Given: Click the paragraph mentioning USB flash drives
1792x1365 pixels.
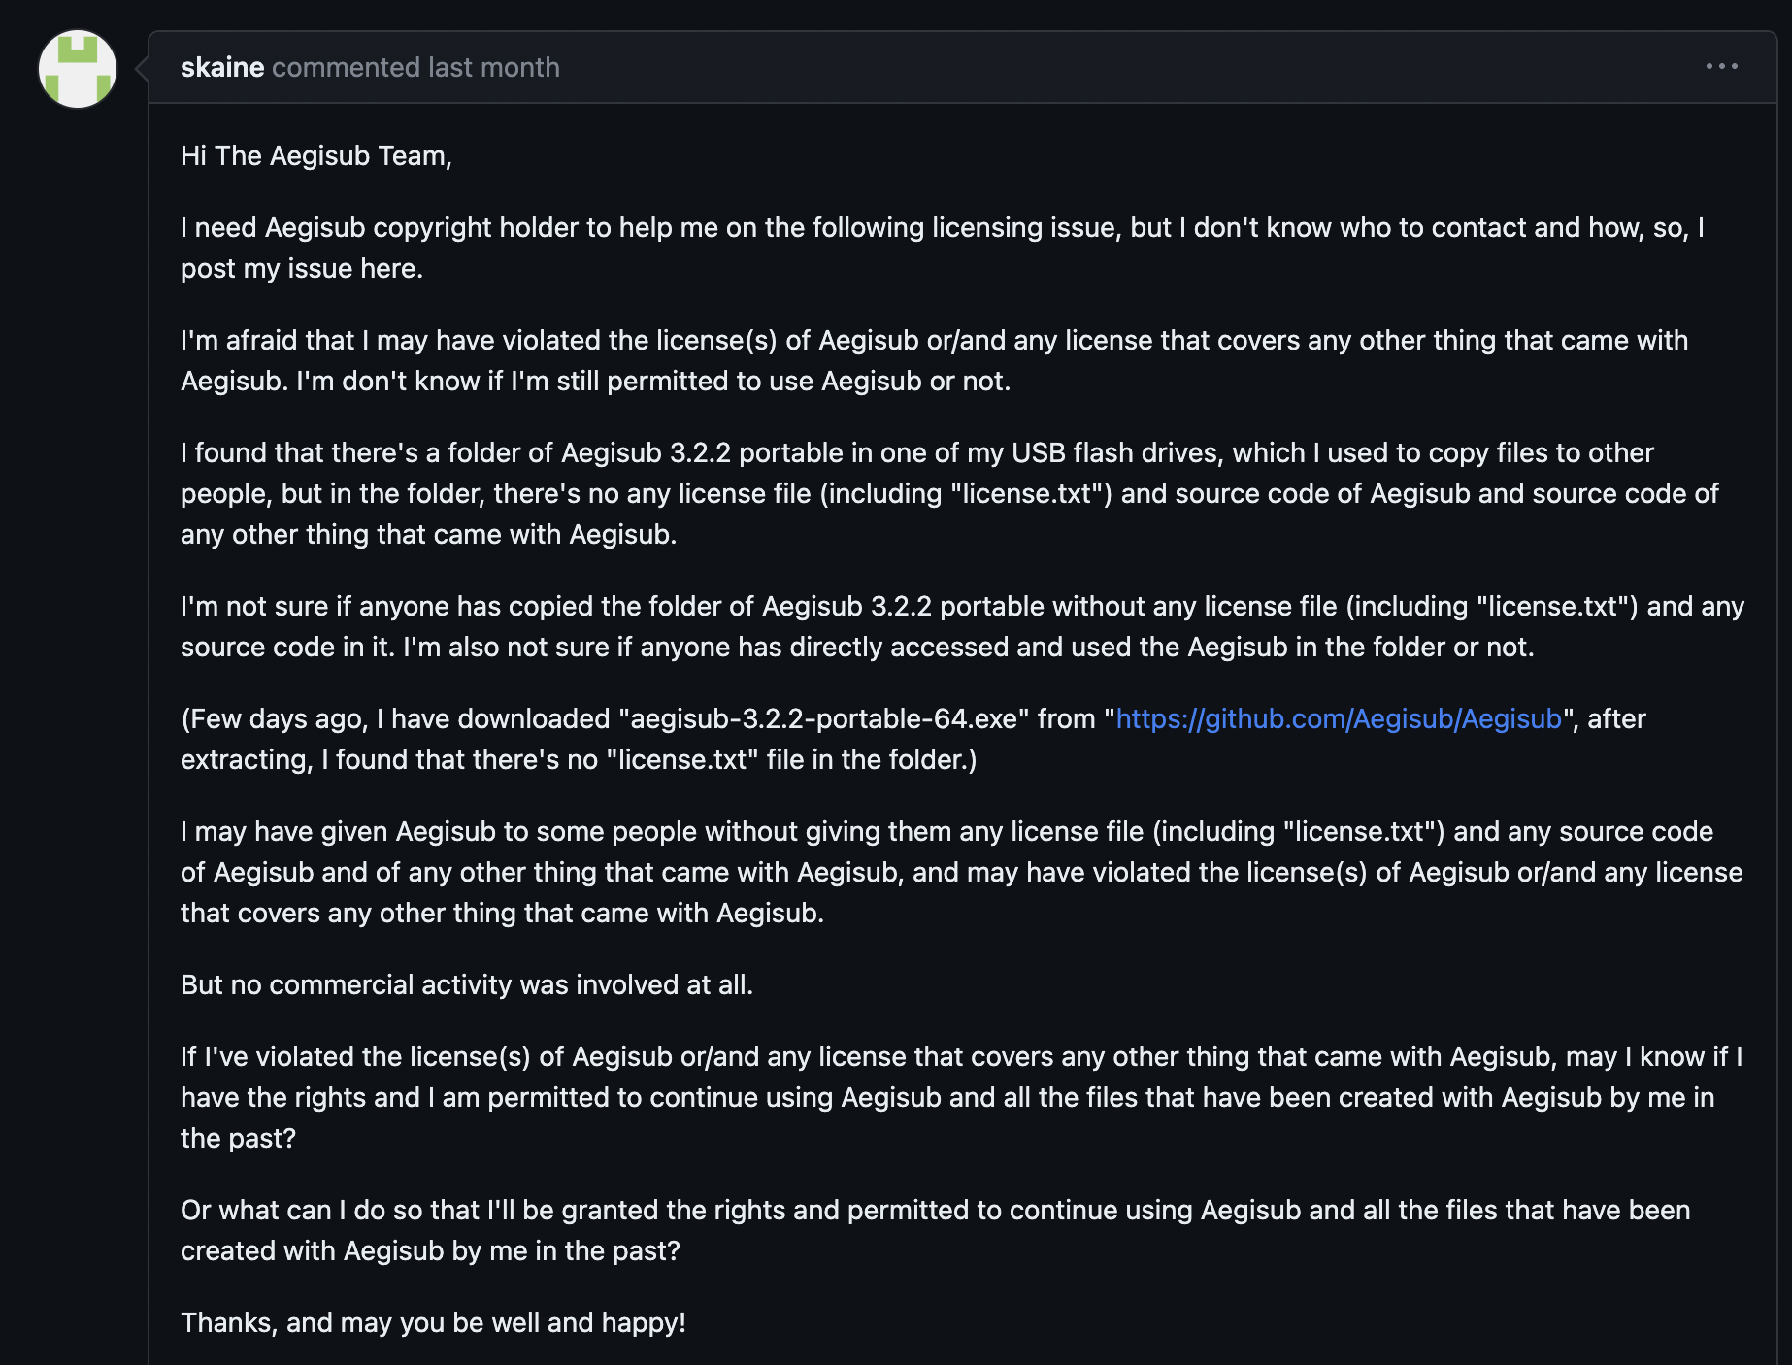Looking at the screenshot, I should coord(949,493).
